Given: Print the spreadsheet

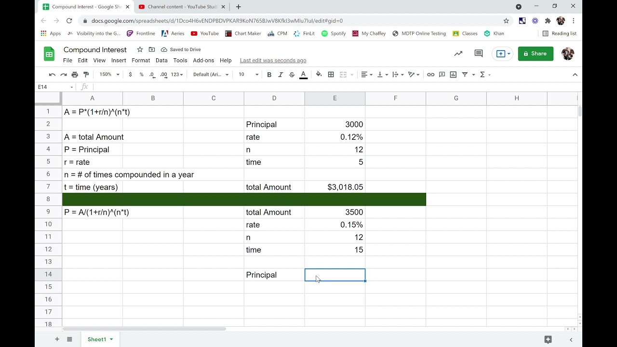Looking at the screenshot, I should 75,74.
